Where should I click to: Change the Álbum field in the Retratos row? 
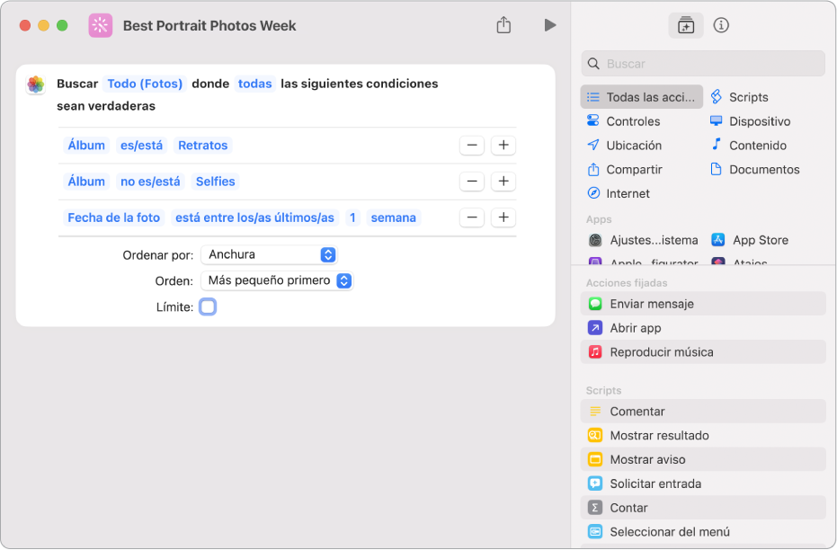(86, 145)
